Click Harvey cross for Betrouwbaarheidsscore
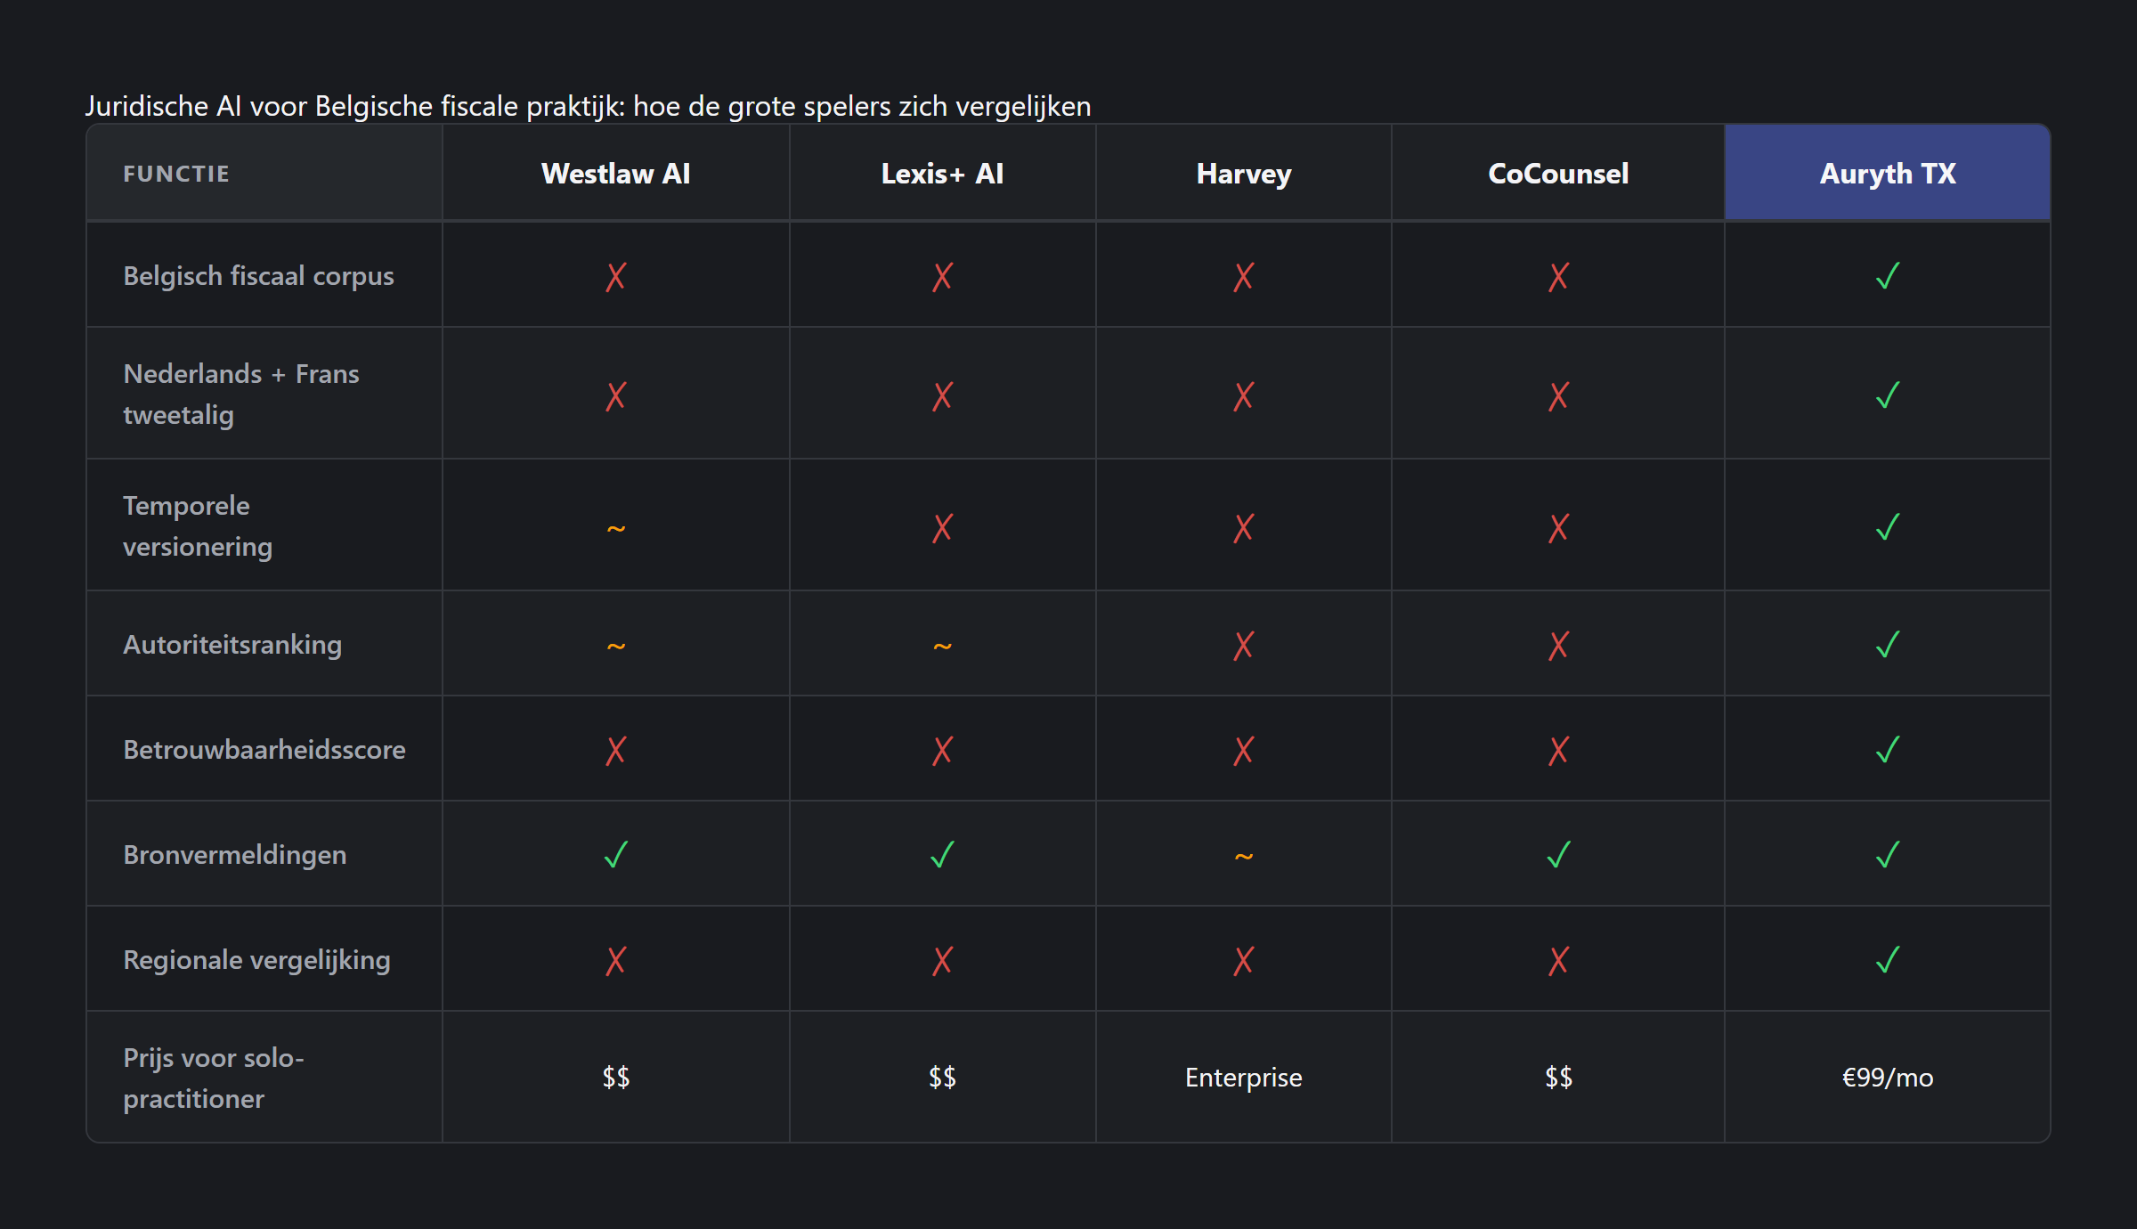The width and height of the screenshot is (2137, 1229). 1243,750
